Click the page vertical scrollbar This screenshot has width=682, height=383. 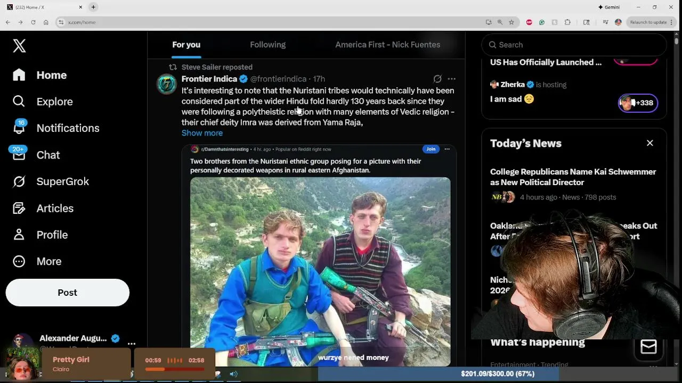coord(677,40)
